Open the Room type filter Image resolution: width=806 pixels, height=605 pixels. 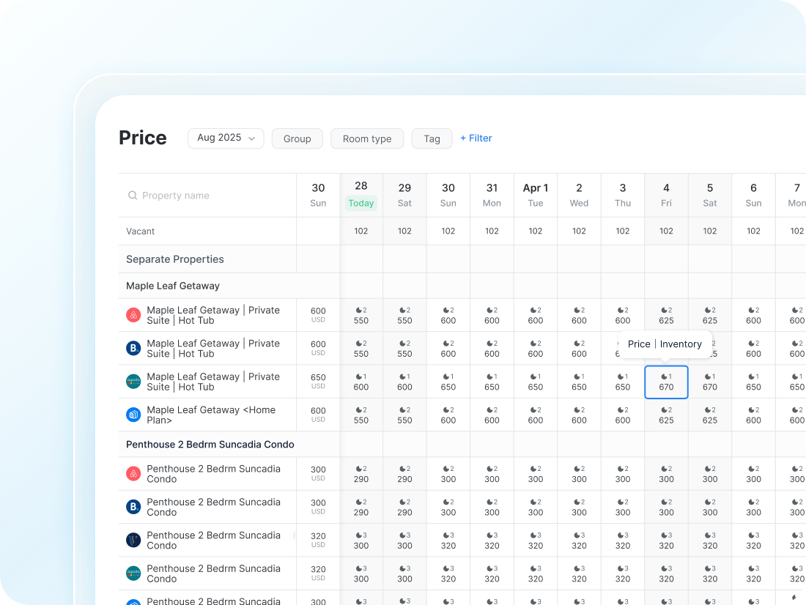(x=366, y=138)
